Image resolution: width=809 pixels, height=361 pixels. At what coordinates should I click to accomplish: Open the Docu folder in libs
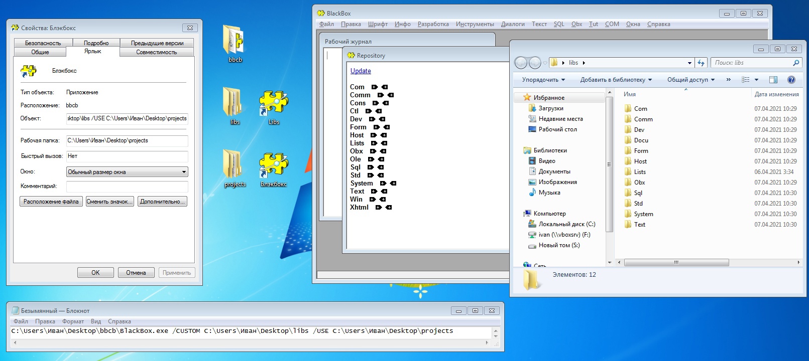pos(641,140)
